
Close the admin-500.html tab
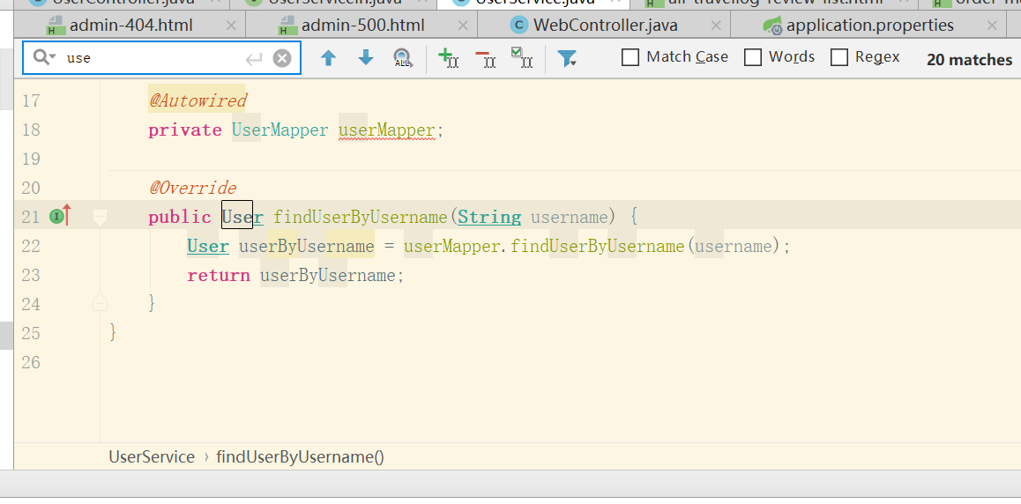[x=463, y=26]
